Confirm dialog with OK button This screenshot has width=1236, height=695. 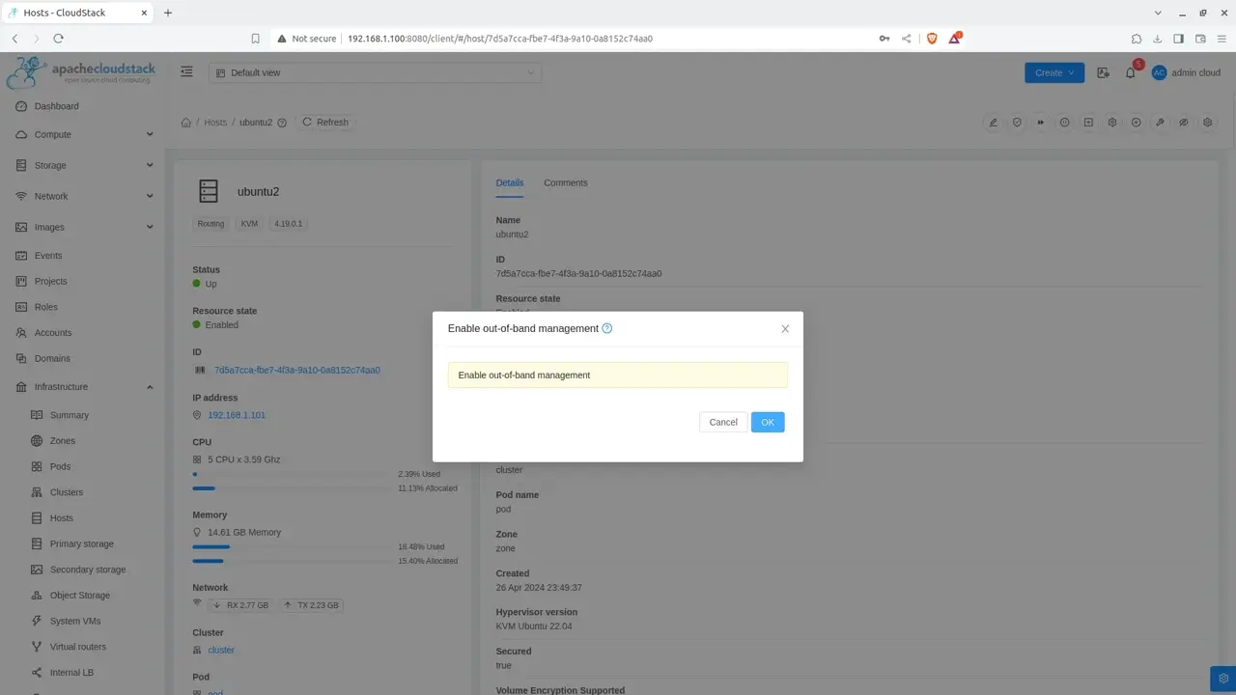click(768, 422)
